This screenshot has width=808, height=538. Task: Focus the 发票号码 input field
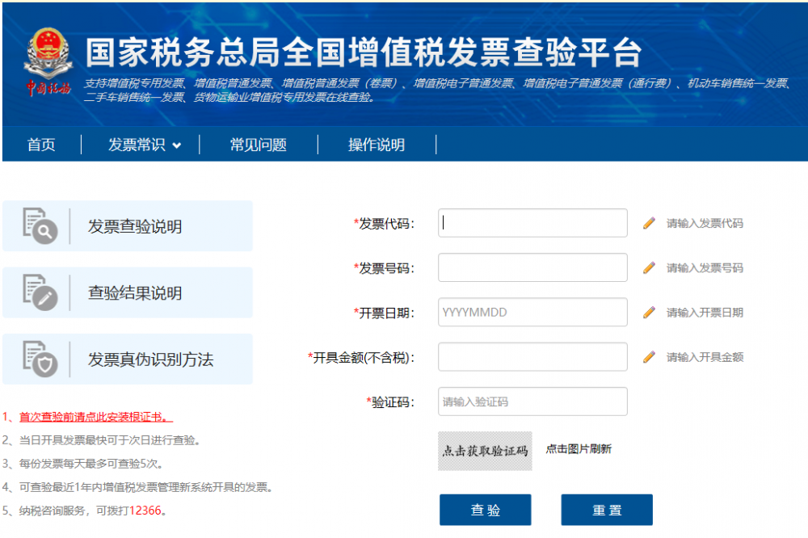tap(532, 267)
